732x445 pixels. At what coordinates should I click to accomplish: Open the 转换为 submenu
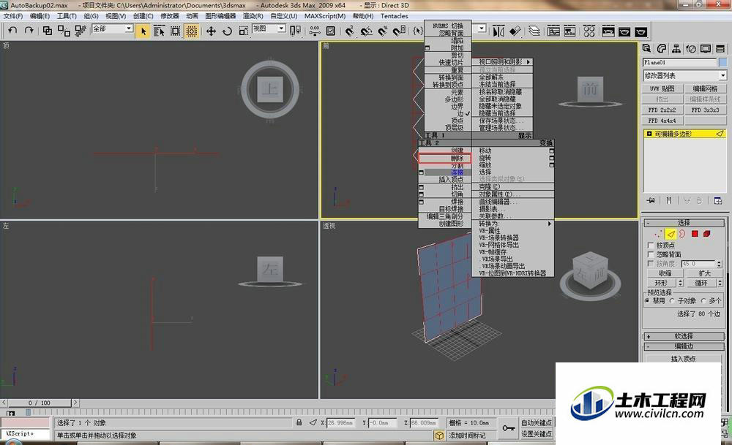(x=513, y=224)
